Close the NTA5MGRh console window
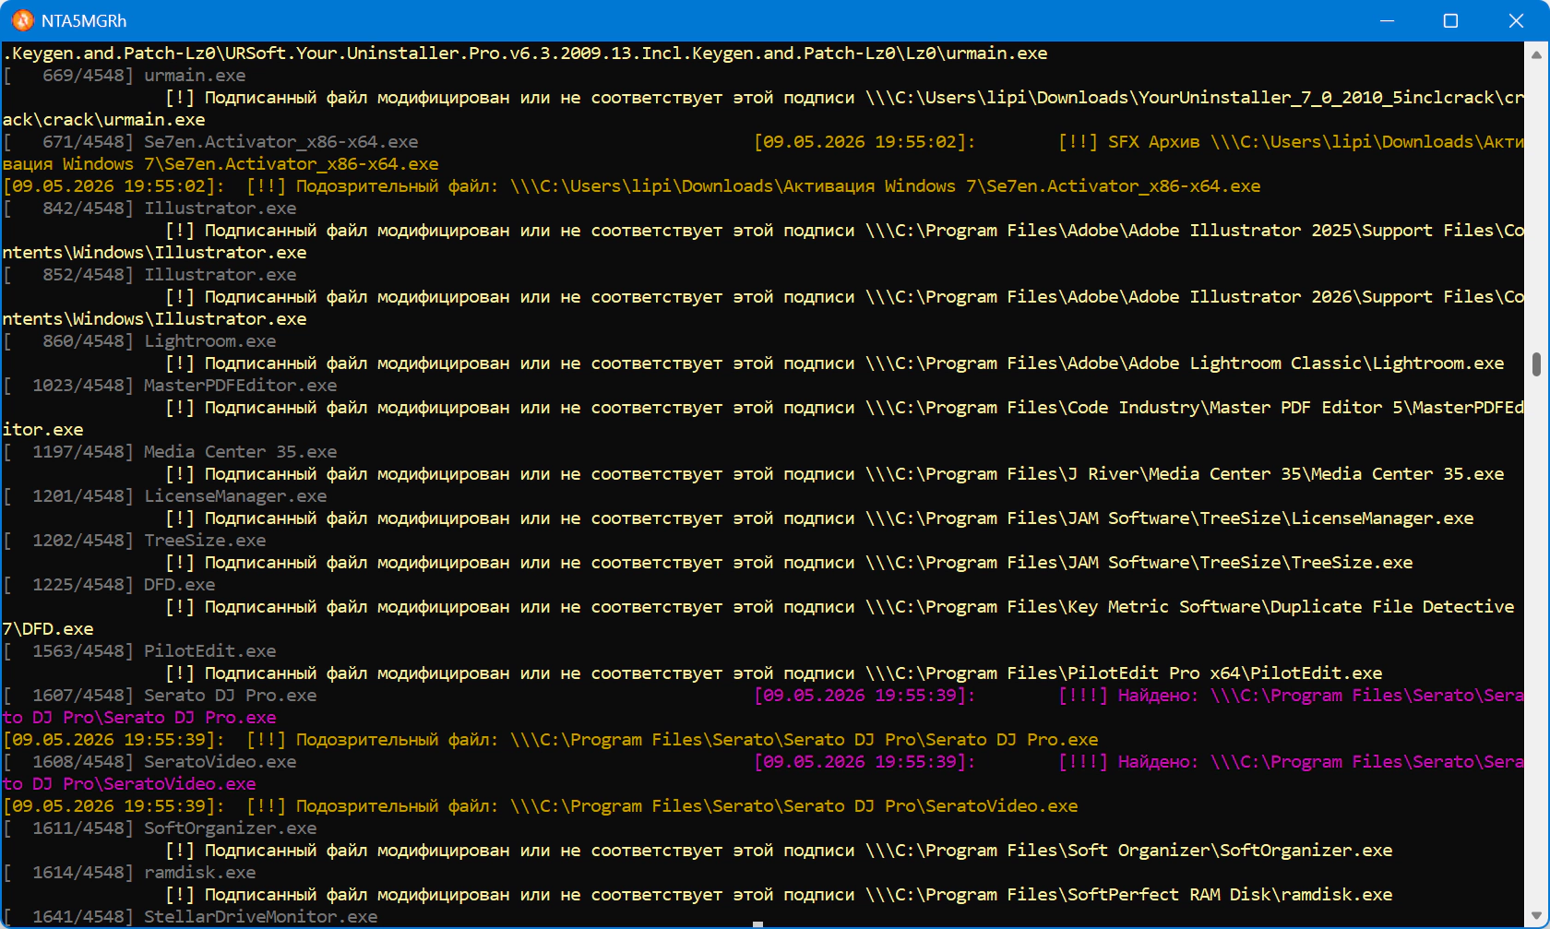Image resolution: width=1550 pixels, height=929 pixels. (1516, 20)
